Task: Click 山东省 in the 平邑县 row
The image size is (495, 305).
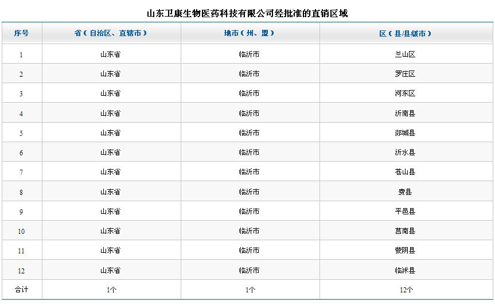Action: (111, 212)
